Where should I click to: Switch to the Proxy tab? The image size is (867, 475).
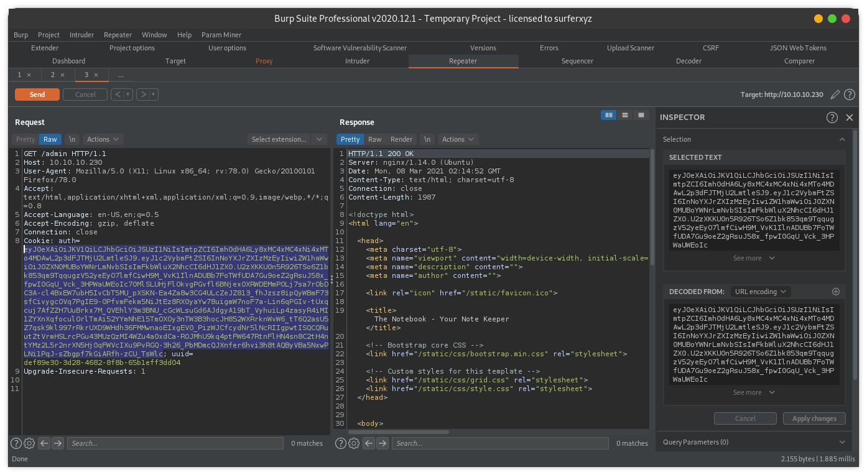(x=264, y=61)
